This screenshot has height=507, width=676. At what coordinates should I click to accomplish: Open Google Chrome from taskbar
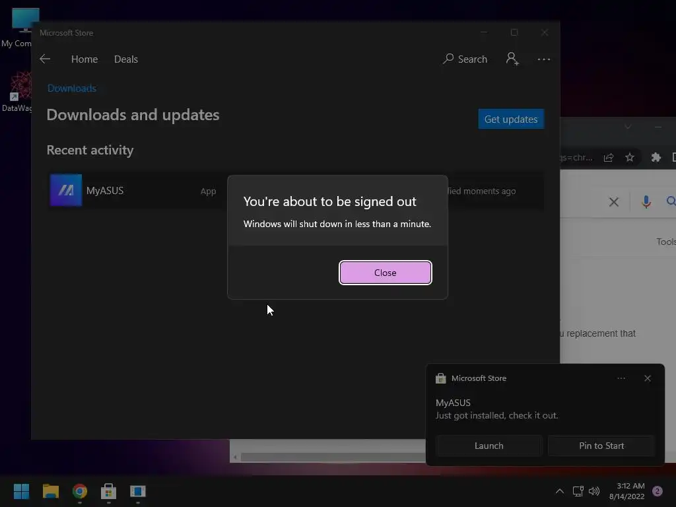[80, 491]
